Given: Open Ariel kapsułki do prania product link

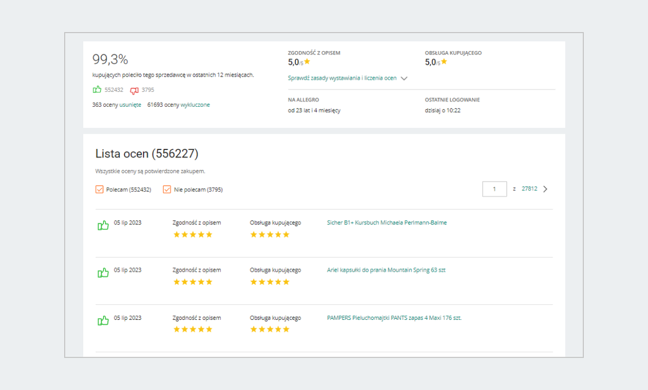Looking at the screenshot, I should [x=386, y=270].
